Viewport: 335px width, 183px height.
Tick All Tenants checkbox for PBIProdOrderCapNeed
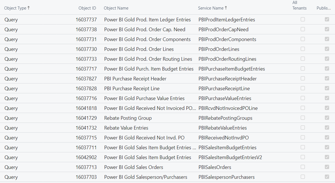coord(303,29)
